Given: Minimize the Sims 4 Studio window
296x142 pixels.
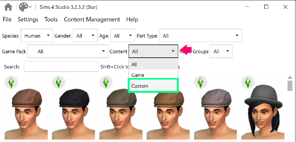Looking at the screenshot, I should point(247,7).
